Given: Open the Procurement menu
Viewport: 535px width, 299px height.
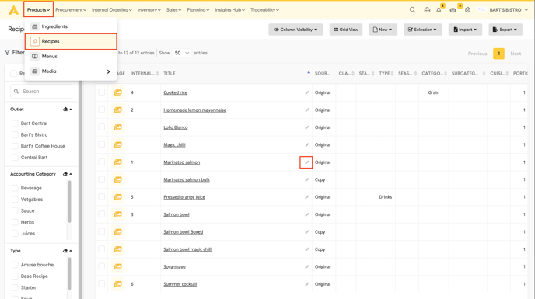Looking at the screenshot, I should coord(71,10).
